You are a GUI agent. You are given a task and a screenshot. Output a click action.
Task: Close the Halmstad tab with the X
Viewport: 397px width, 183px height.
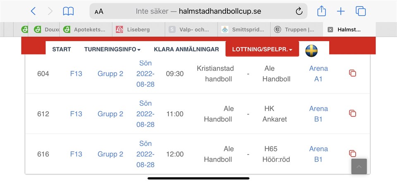(x=330, y=30)
